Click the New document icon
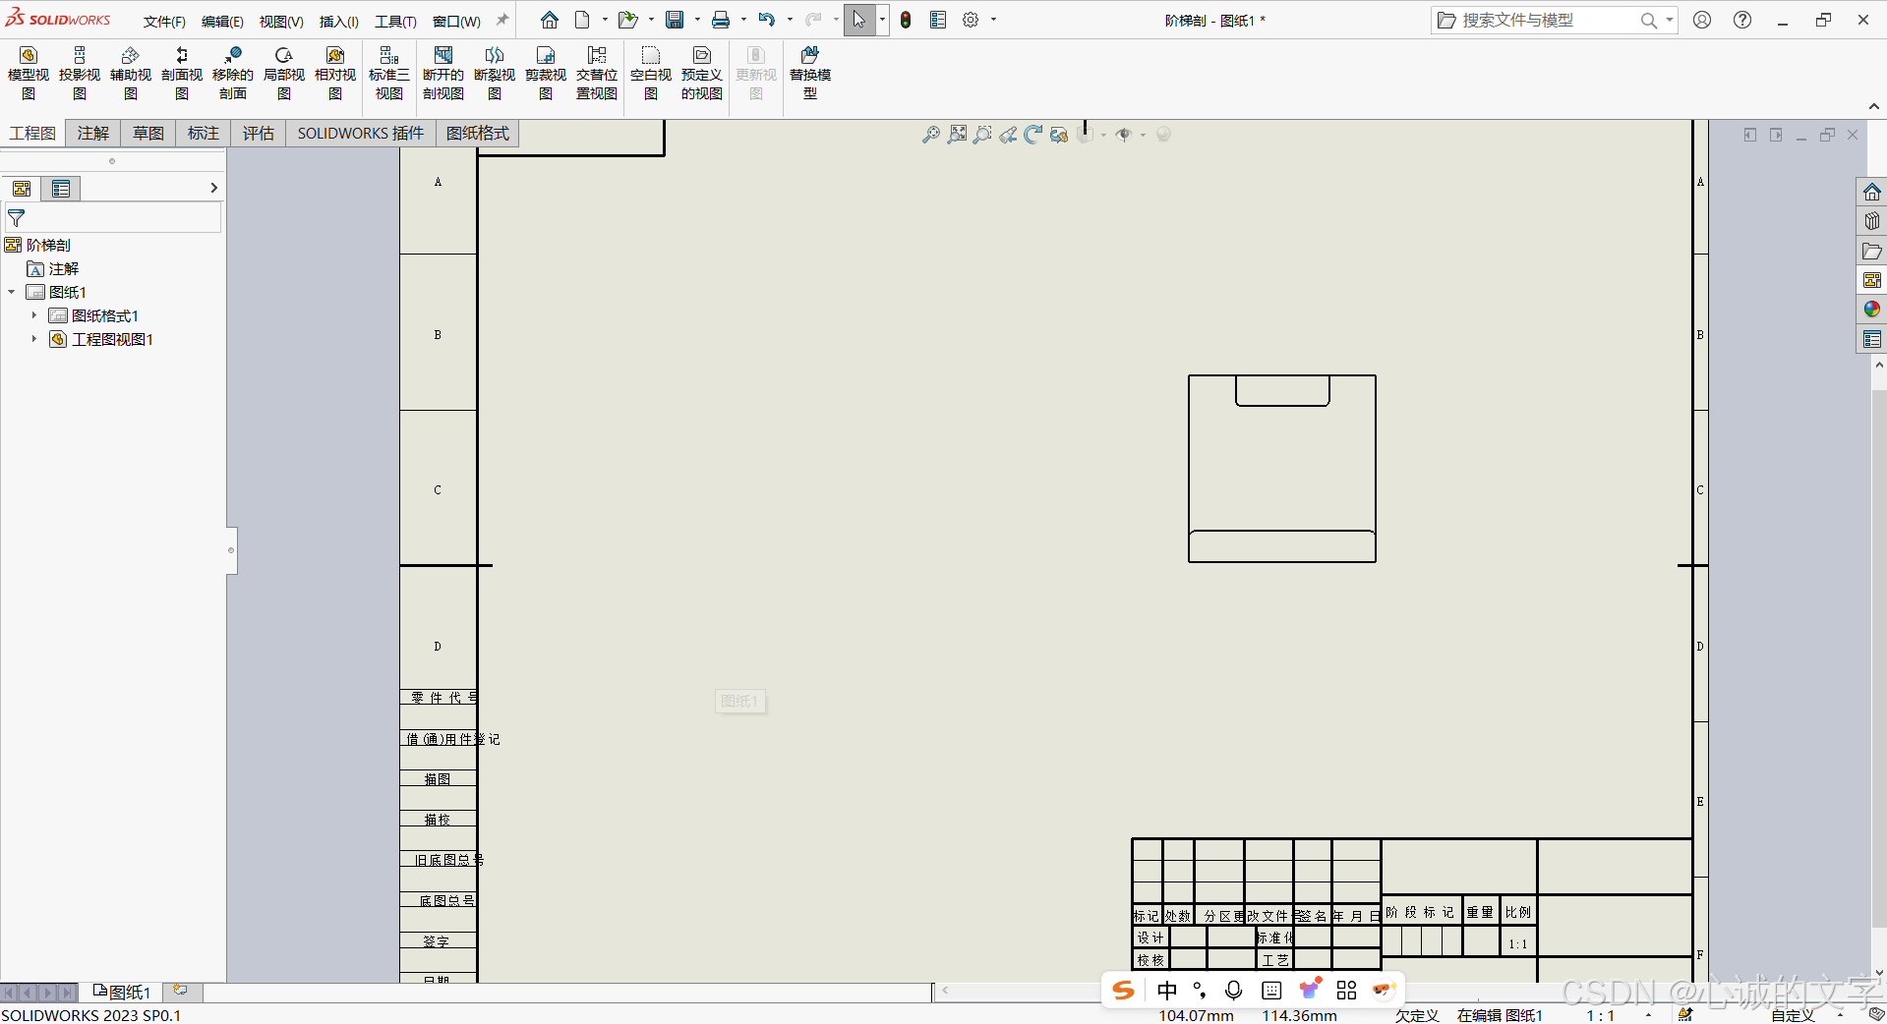1887x1024 pixels. 583,20
